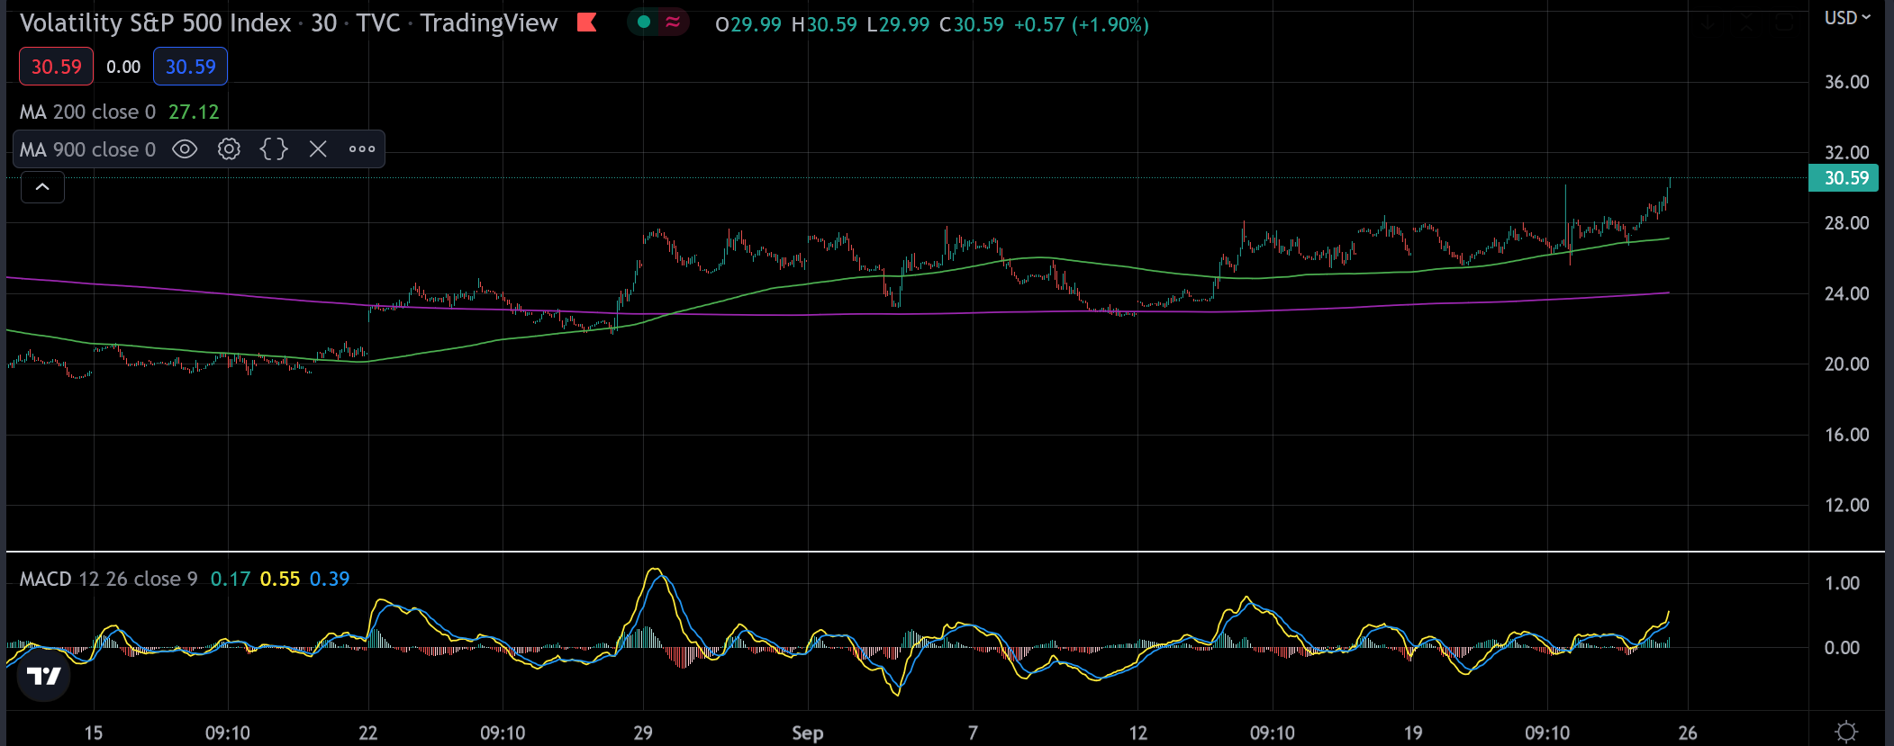1894x746 pixels.
Task: Click the Sep label on time axis
Action: 808,733
